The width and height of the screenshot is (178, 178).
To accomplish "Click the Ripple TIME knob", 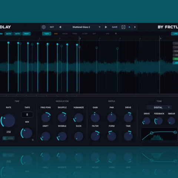I will pyautogui.click(x=128, y=136).
